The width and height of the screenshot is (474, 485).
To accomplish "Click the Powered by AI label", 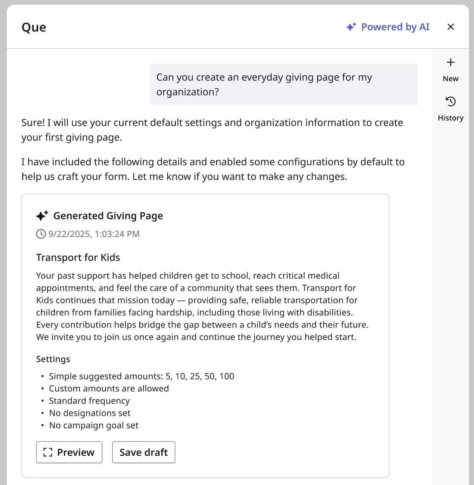I will click(x=395, y=27).
